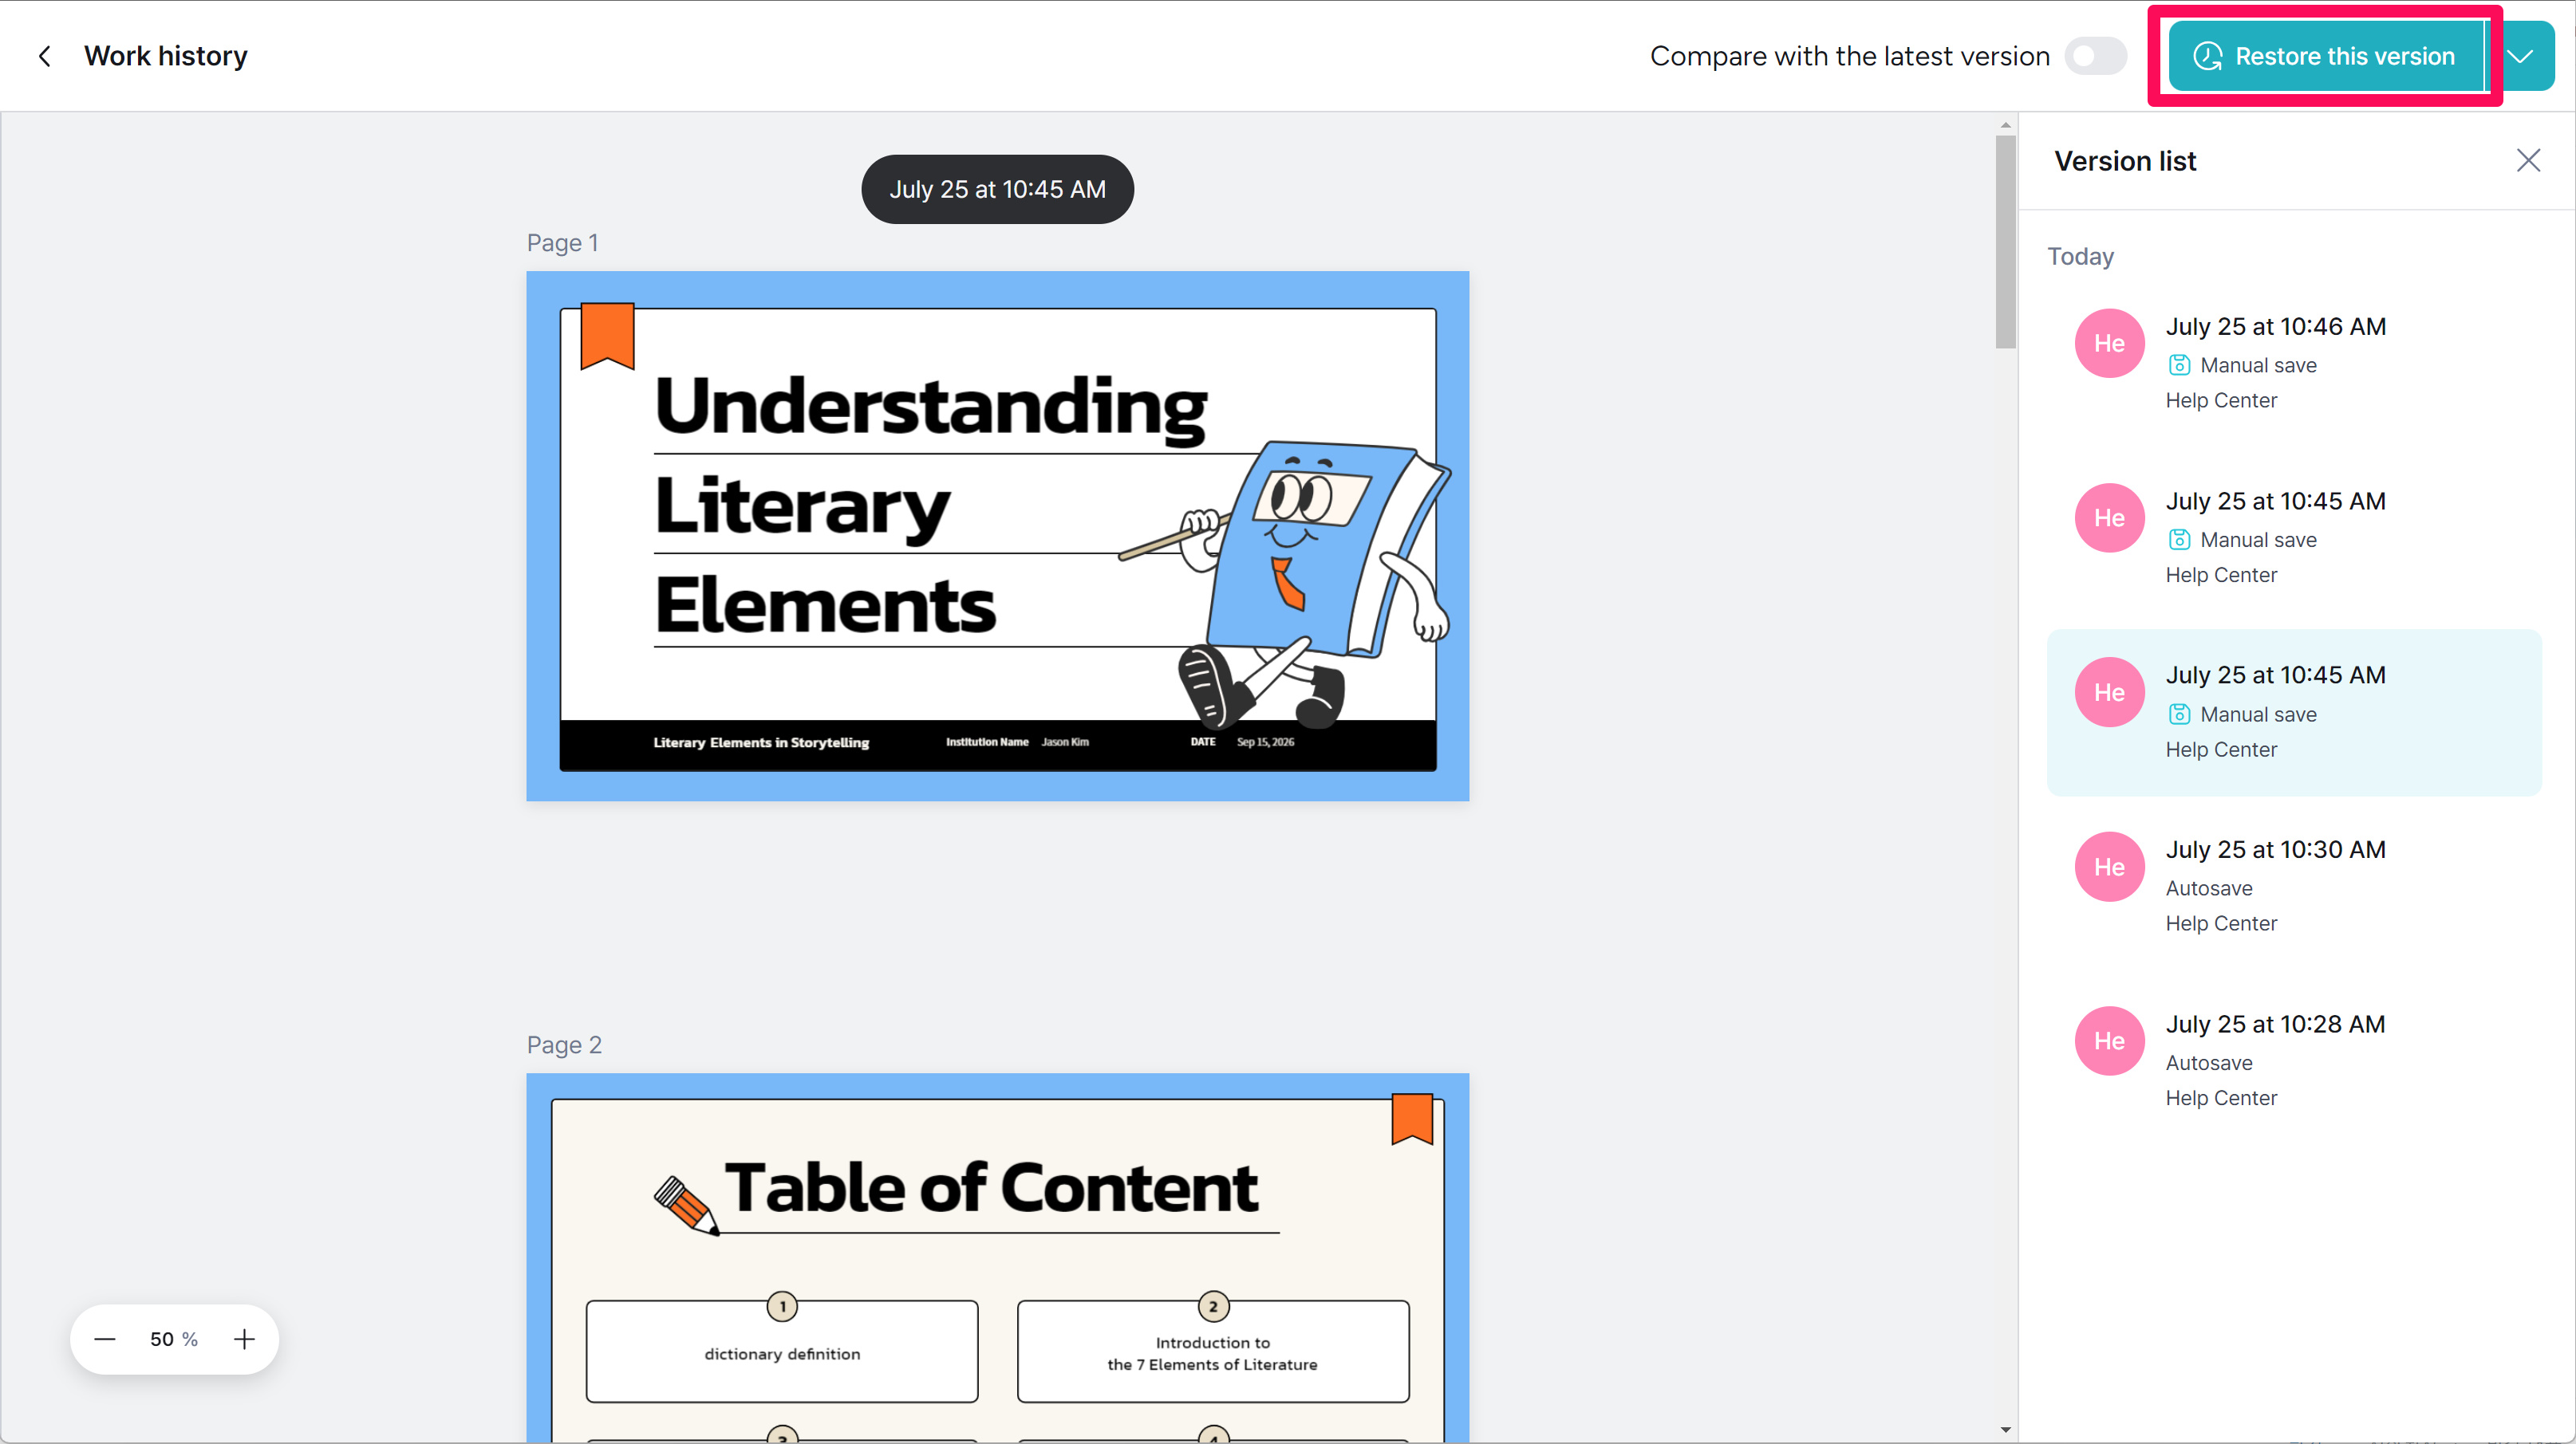Click the Page 2 Table of Content slide
This screenshot has width=2576, height=1444.
tap(997, 1258)
